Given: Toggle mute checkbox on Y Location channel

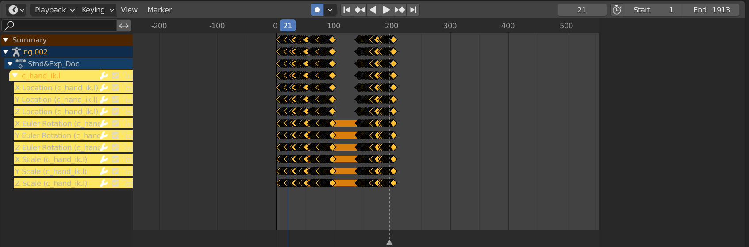Looking at the screenshot, I should 115,100.
